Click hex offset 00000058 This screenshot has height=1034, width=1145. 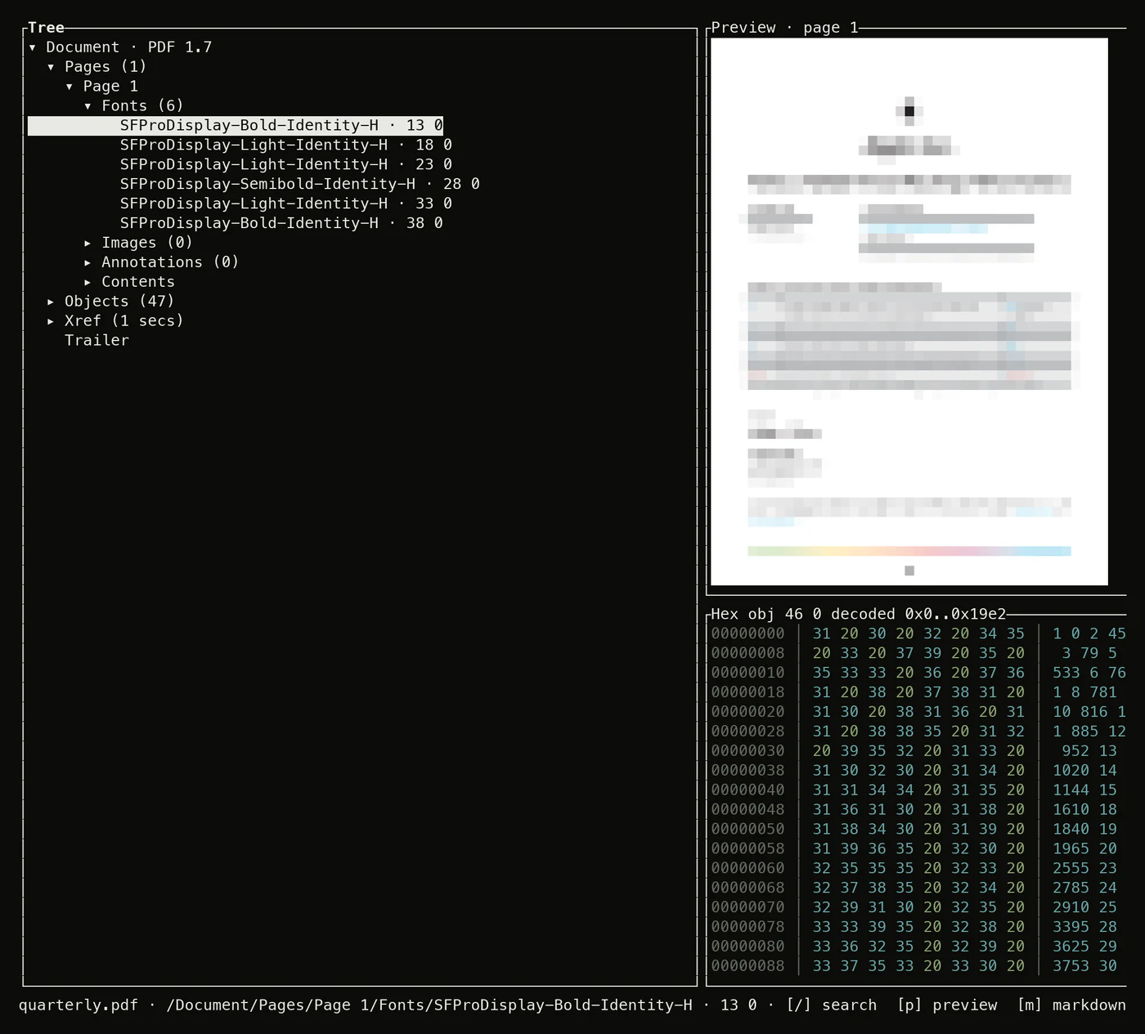pyautogui.click(x=748, y=849)
